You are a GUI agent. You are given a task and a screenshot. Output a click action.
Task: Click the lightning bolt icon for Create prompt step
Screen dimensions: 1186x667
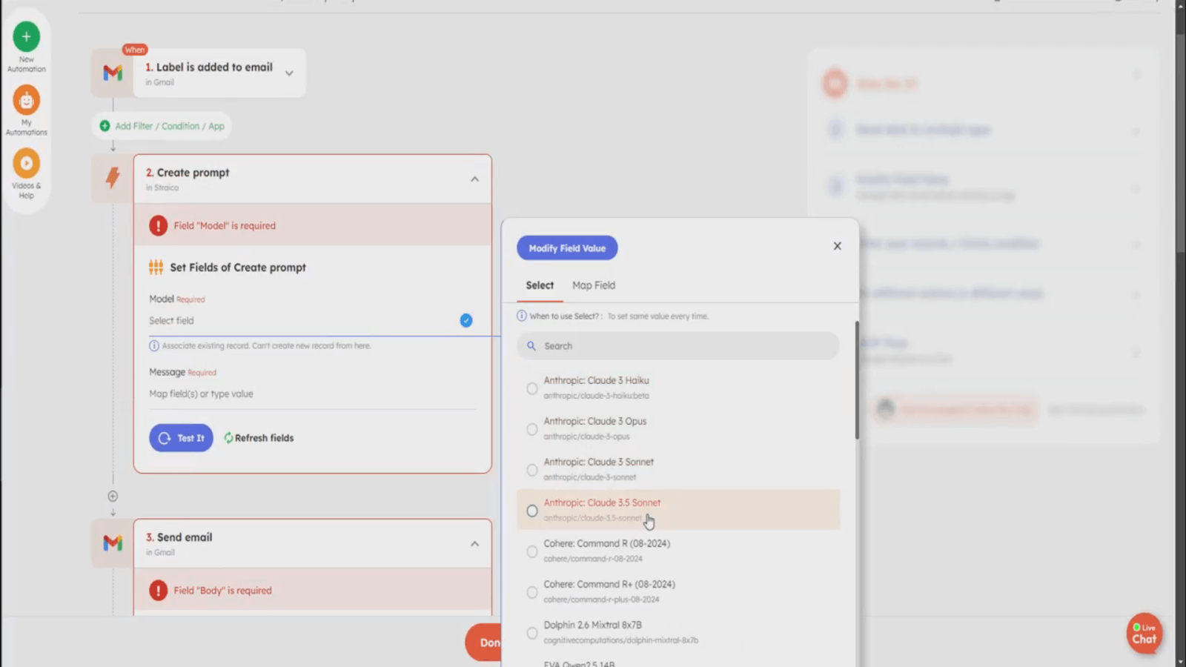[x=113, y=178]
